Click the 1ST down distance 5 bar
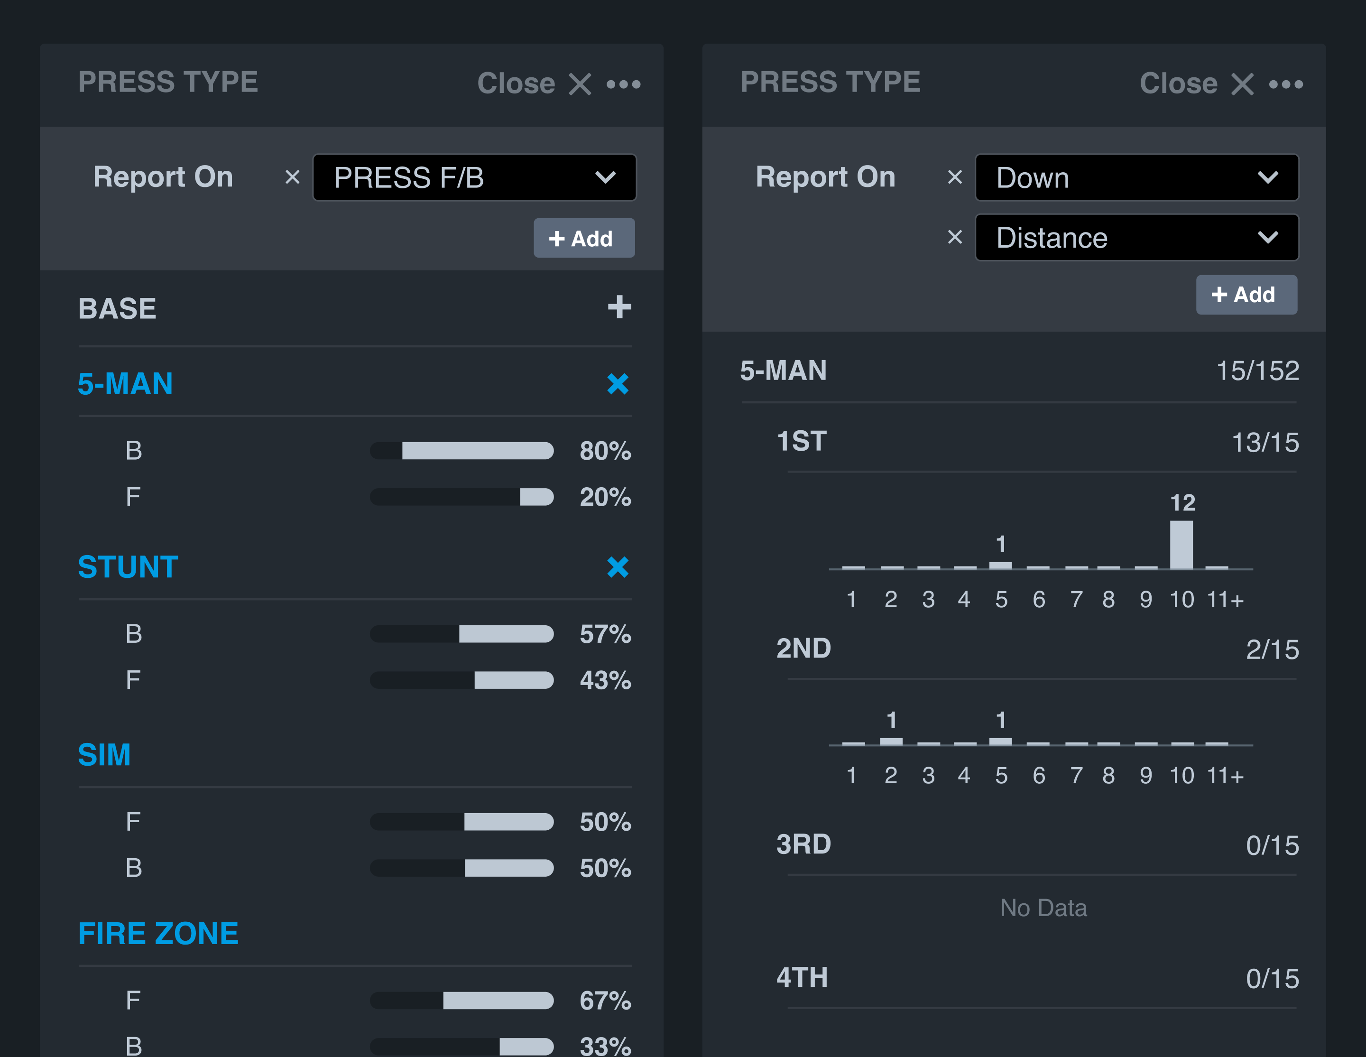The height and width of the screenshot is (1057, 1366). (1001, 566)
